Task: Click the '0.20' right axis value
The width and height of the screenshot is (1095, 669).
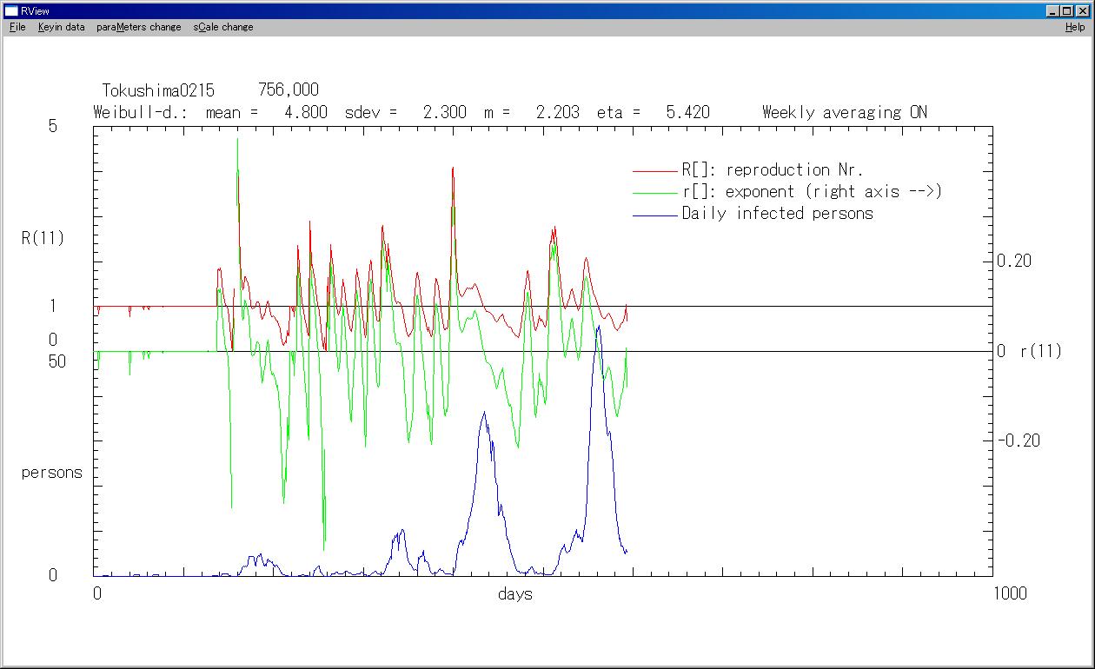Action: tap(1014, 261)
